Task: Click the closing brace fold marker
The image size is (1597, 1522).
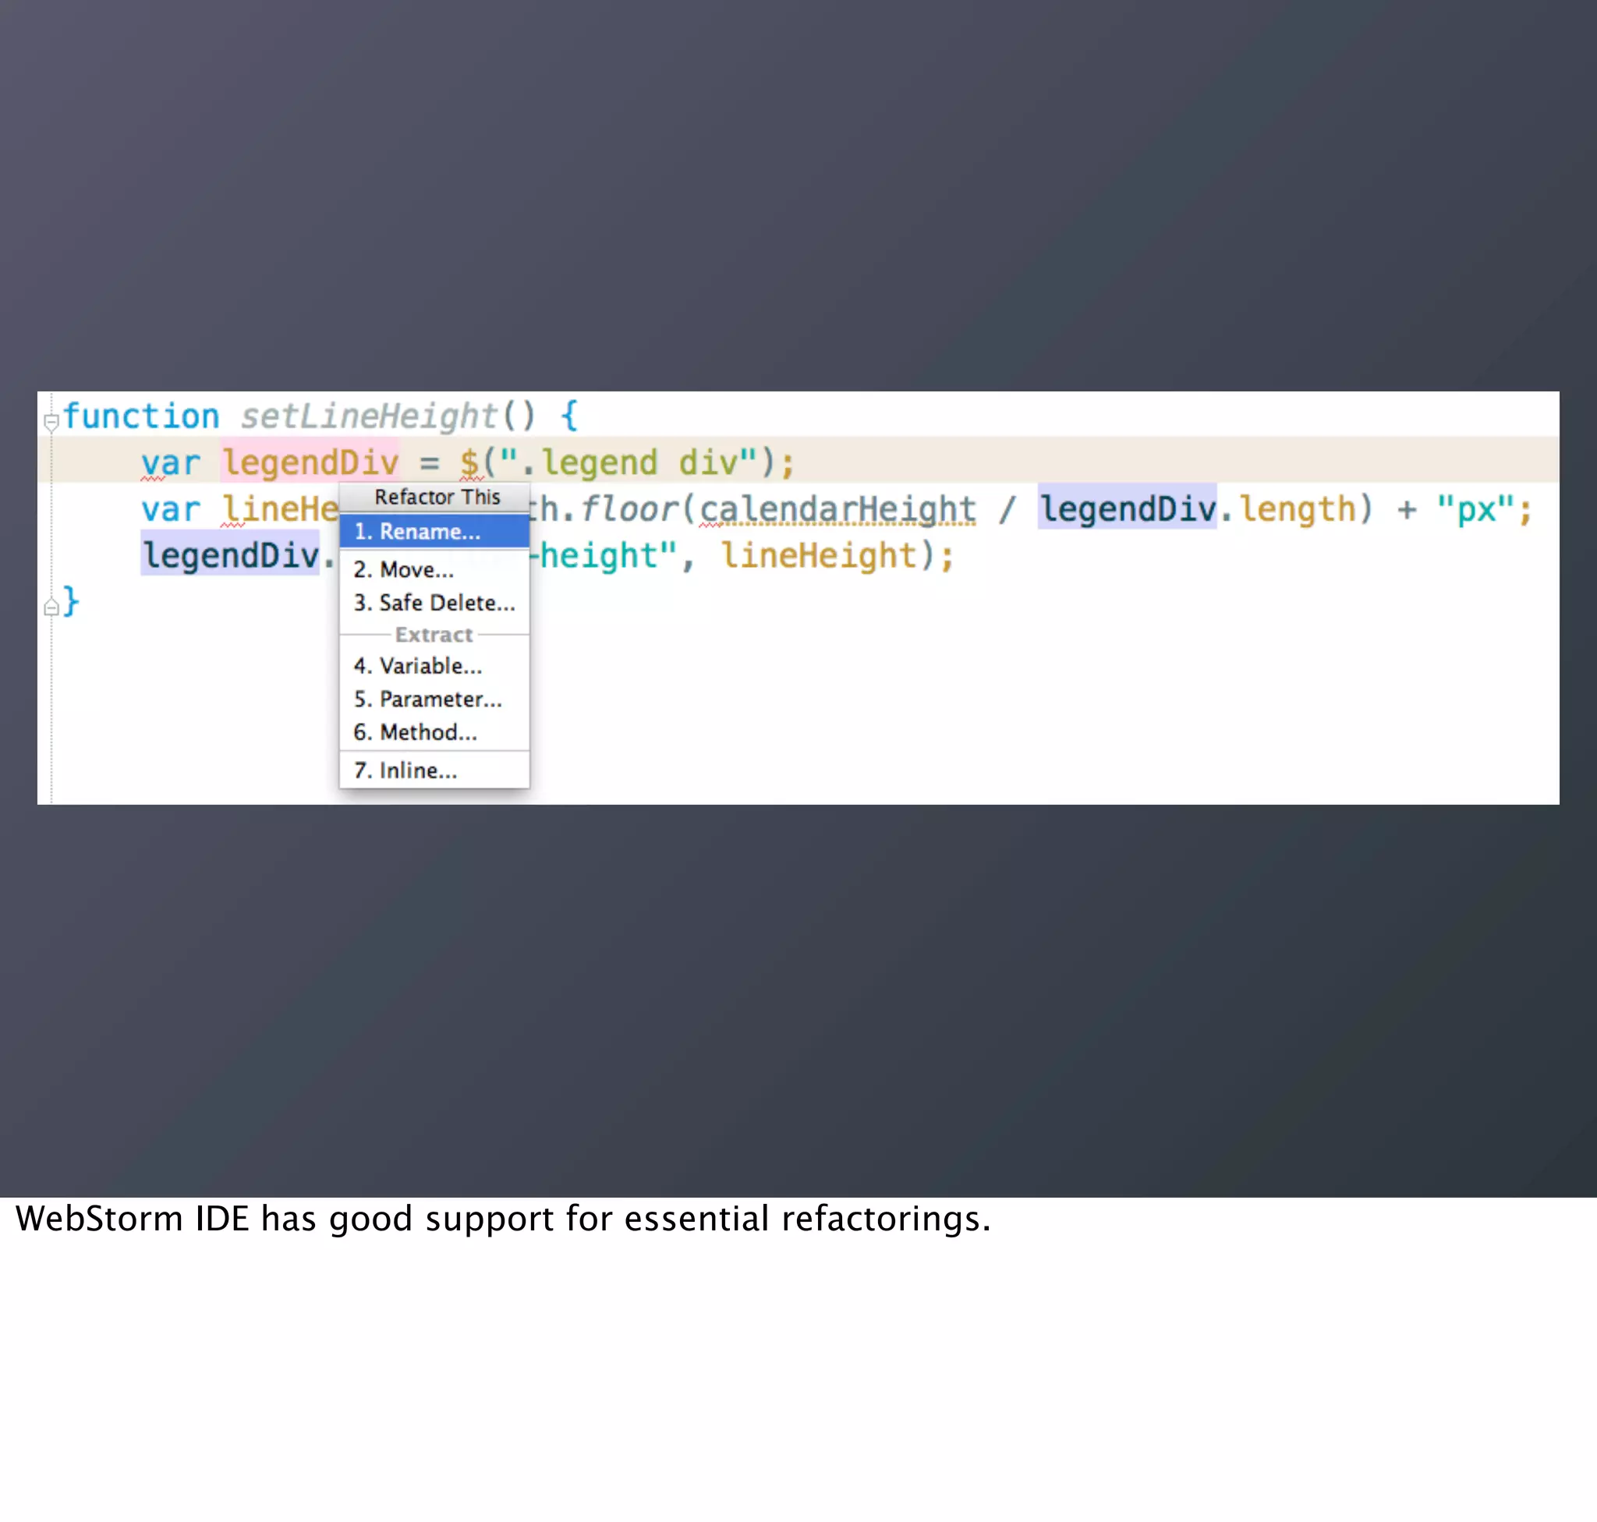Action: pyautogui.click(x=51, y=607)
